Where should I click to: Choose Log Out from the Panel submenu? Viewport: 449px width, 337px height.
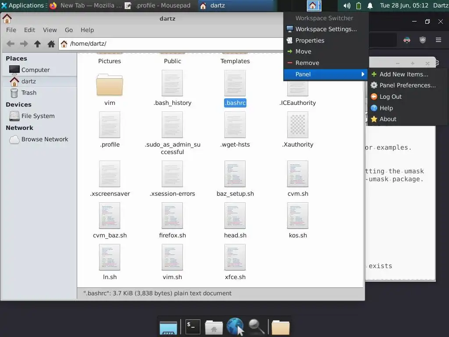[407, 97]
